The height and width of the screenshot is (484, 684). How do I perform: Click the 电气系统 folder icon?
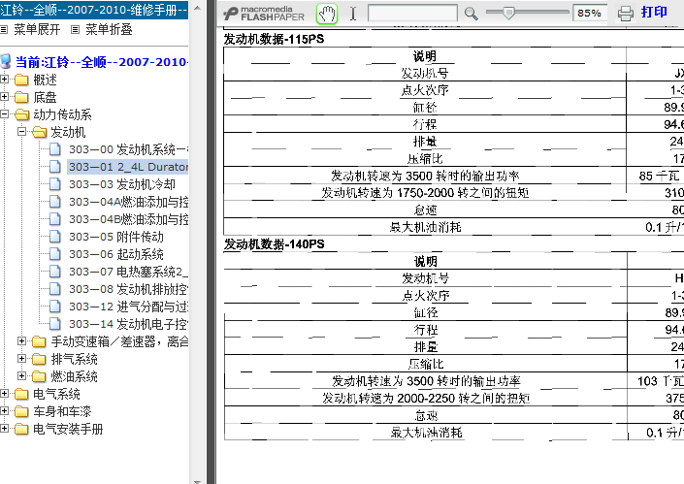[21, 394]
